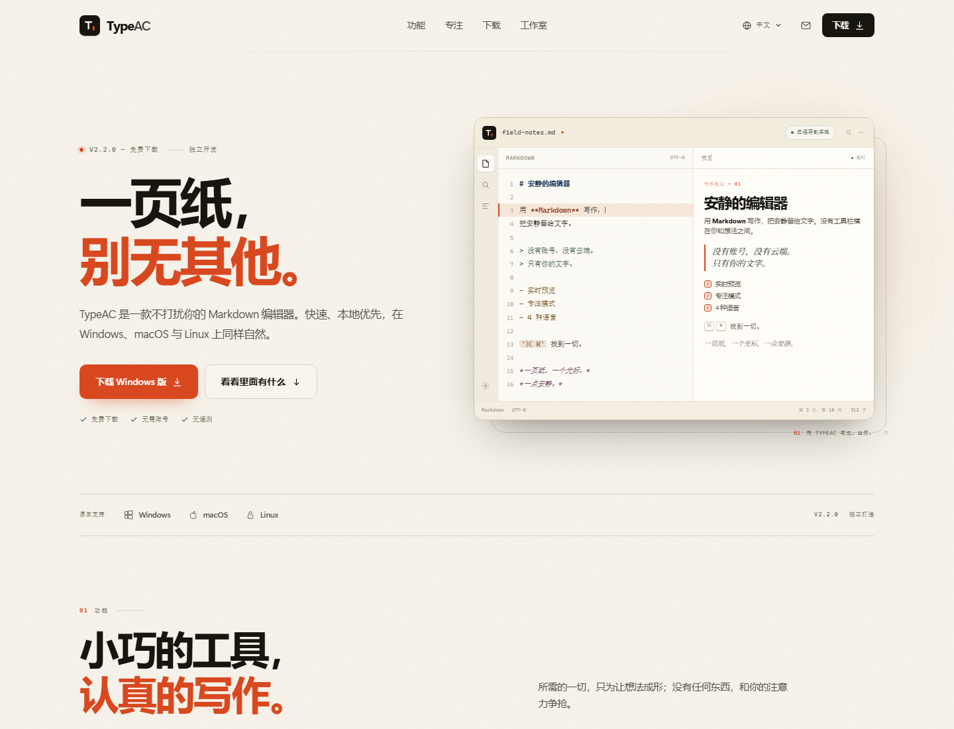Click the Markdown label in editor status bar

(492, 410)
